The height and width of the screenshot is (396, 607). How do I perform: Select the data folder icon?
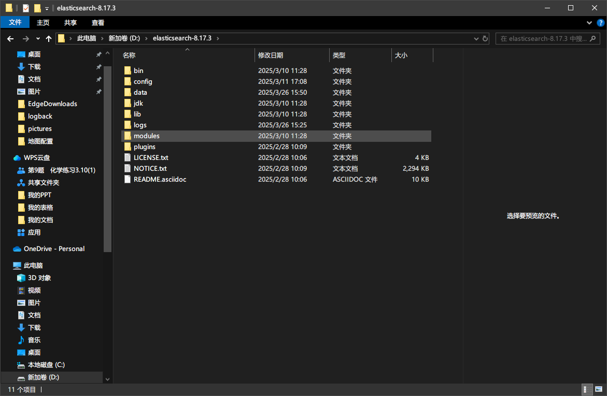pyautogui.click(x=128, y=92)
